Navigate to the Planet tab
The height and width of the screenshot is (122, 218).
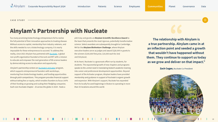[172, 6]
